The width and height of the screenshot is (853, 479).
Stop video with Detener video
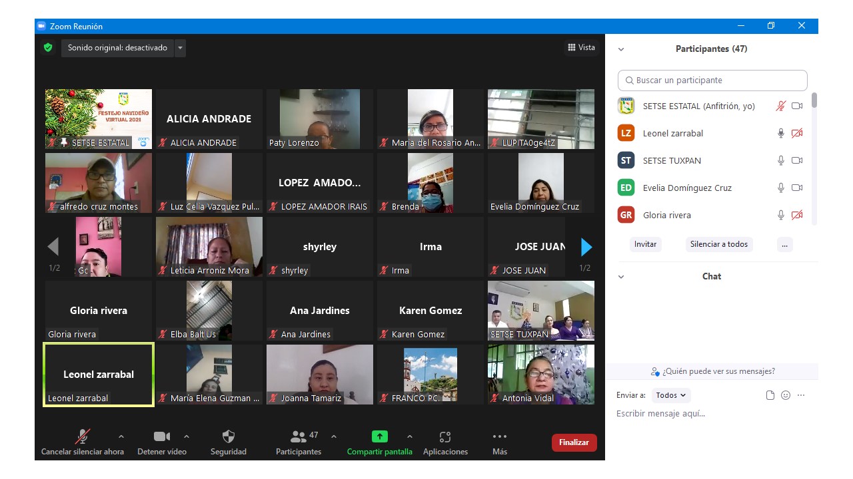click(162, 442)
